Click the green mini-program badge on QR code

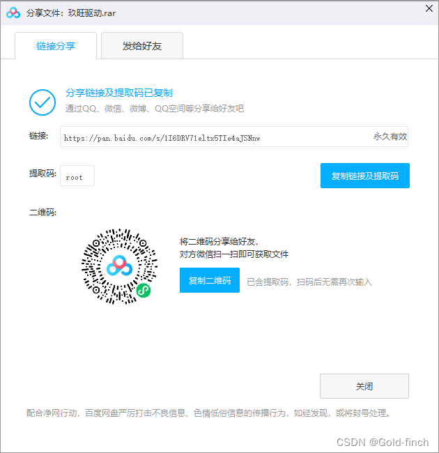pos(144,291)
